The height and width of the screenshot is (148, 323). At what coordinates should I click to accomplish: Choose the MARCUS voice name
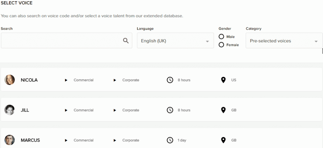click(30, 140)
